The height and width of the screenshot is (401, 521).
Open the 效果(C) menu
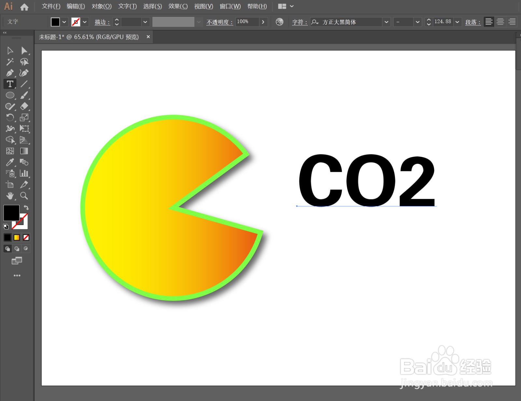point(178,6)
